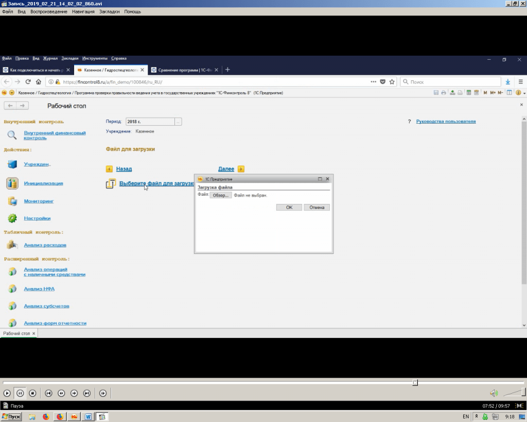Click the video seek slider handle

[x=415, y=382]
